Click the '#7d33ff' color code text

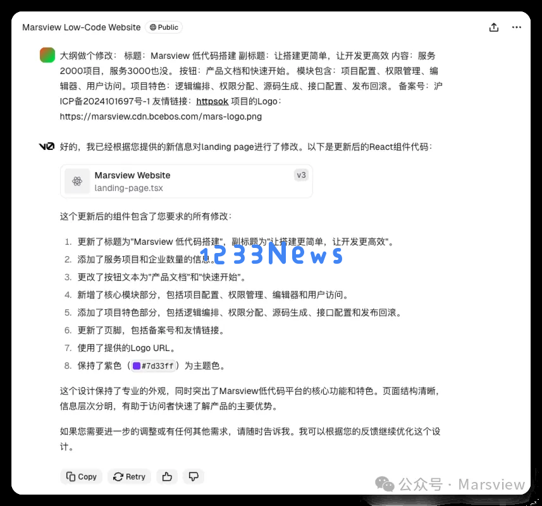coord(157,366)
